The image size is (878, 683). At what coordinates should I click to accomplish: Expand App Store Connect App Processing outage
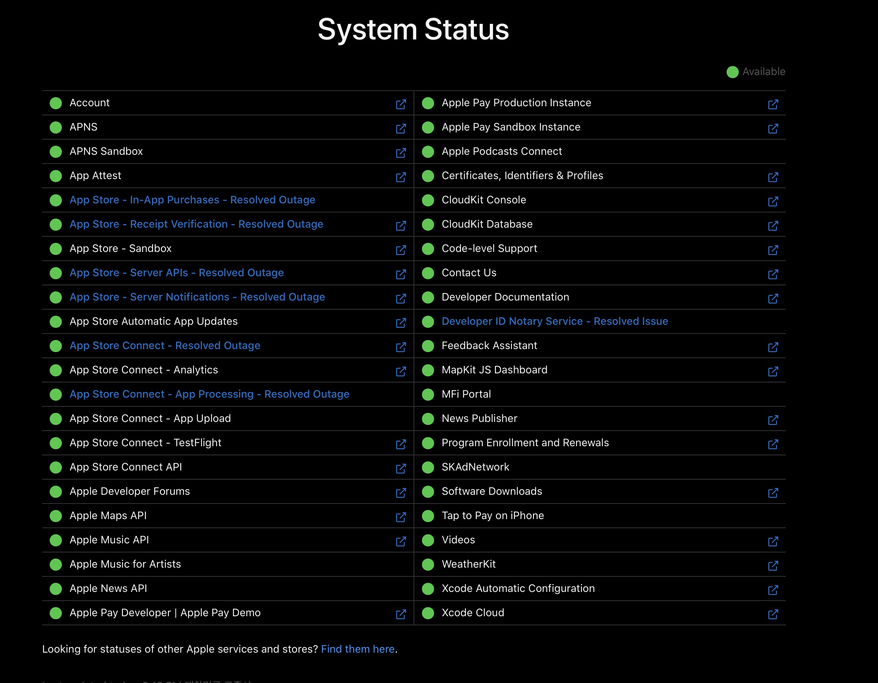point(209,394)
